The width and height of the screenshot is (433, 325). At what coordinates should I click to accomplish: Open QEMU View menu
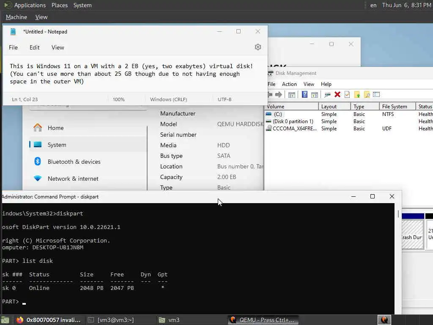click(41, 17)
